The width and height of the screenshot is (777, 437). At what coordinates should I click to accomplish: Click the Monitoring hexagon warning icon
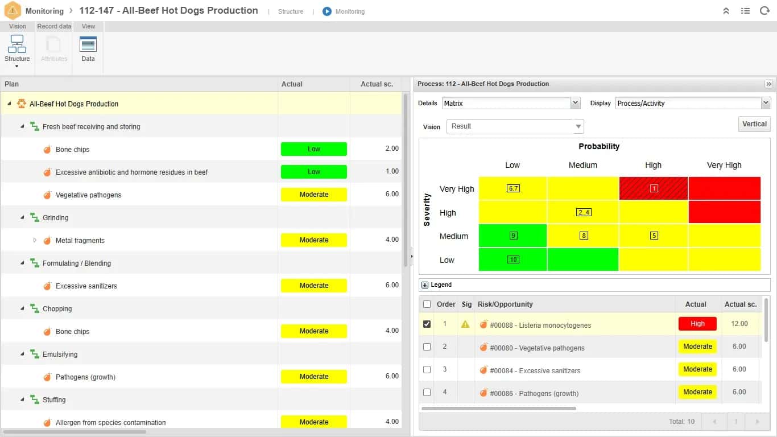pyautogui.click(x=13, y=11)
